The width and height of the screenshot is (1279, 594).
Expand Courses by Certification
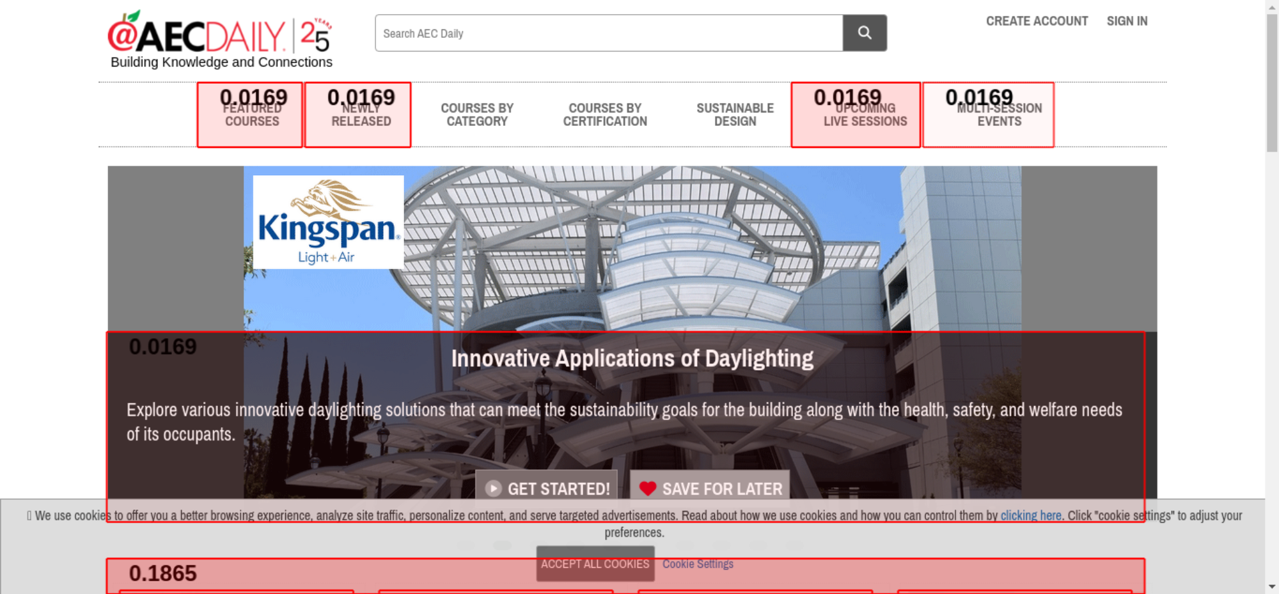click(604, 115)
